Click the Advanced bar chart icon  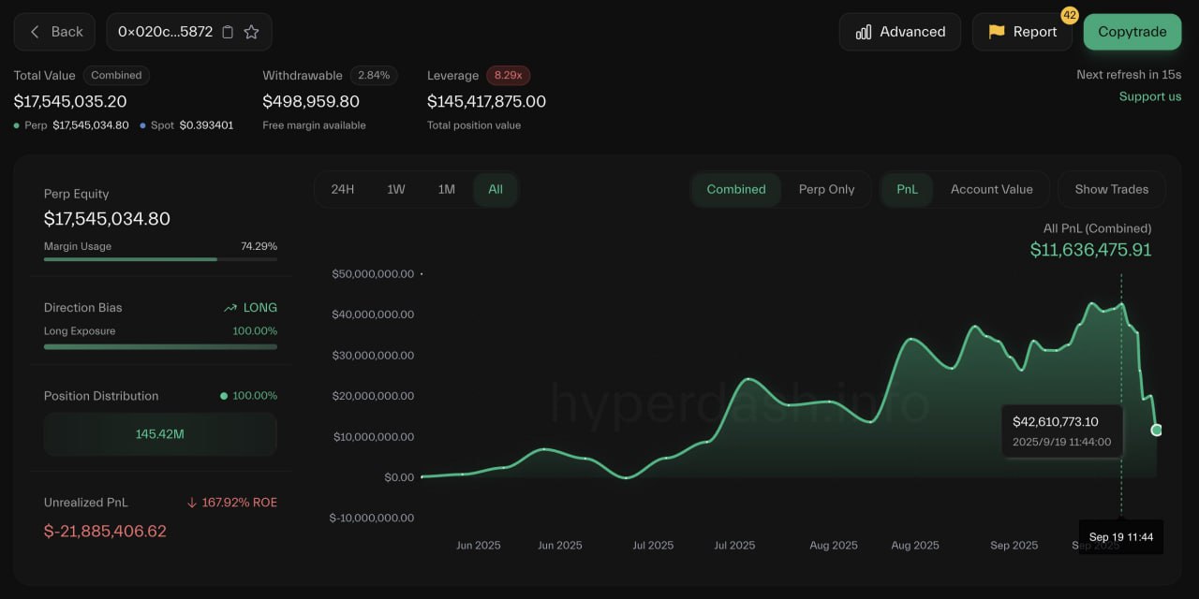coord(864,32)
